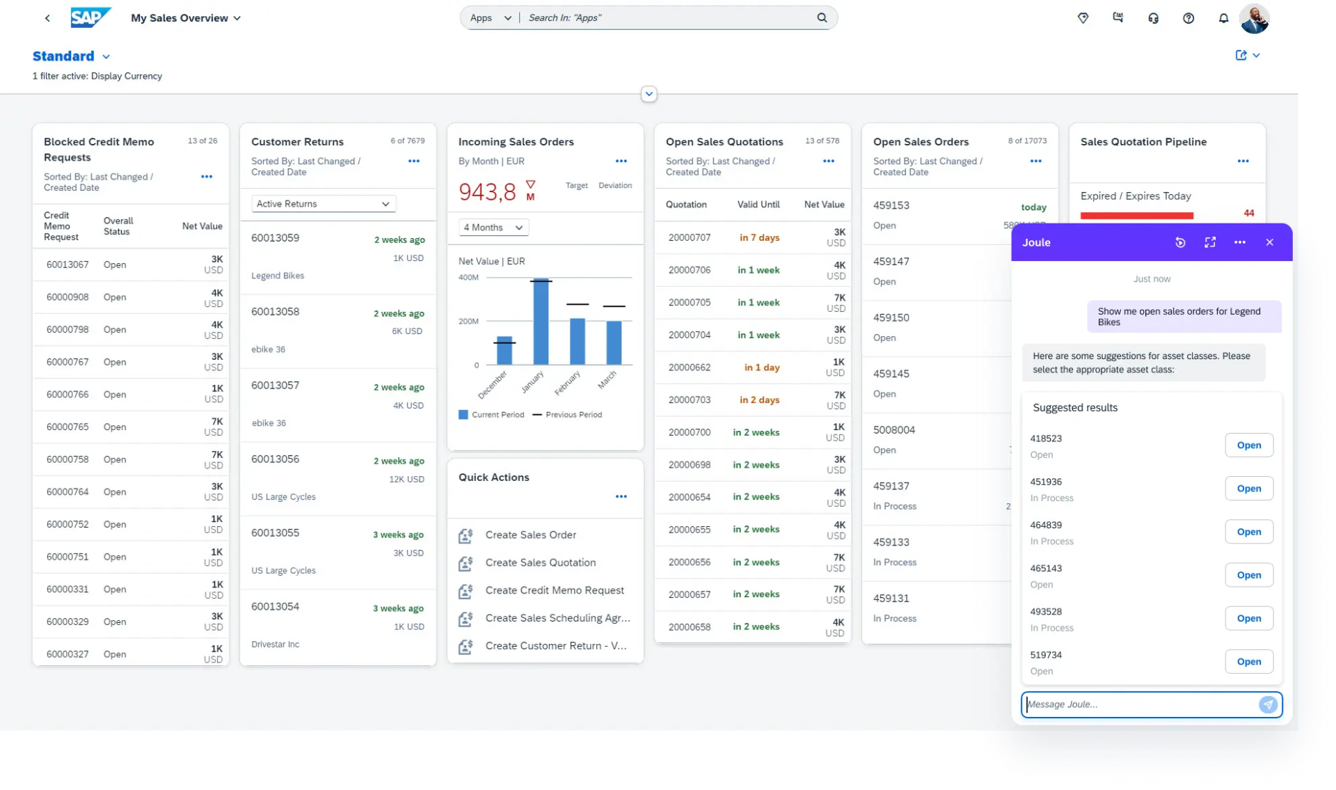Viewport: 1336px width, 790px height.
Task: Open SAP notifications bell
Action: (1223, 18)
